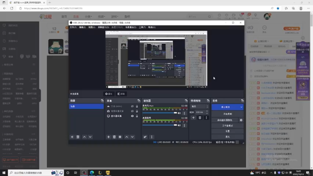Click the blue Stop Streaming button
This screenshot has width=313, height=176.
[x=226, y=107]
